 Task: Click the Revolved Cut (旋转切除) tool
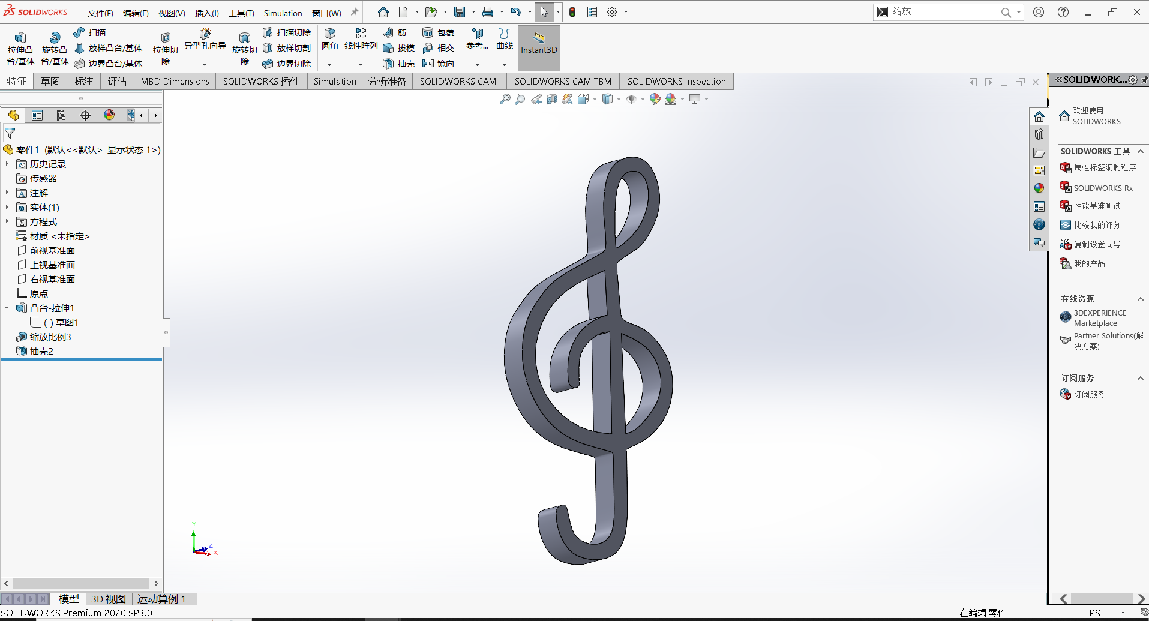click(245, 48)
